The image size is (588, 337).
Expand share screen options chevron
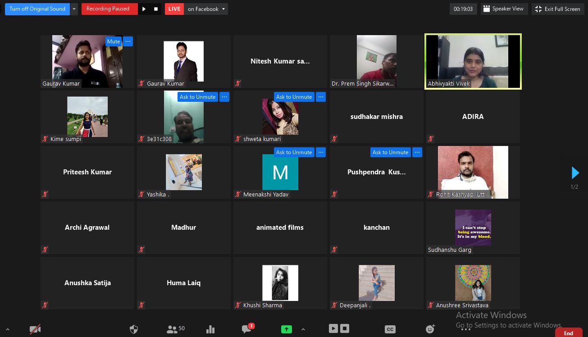[x=303, y=329]
